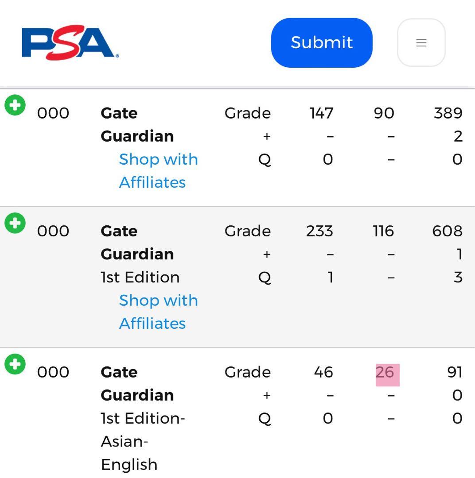Expand the Gate Guardian 1st Edition row
Screen dimensions: 475x478
coord(15,223)
